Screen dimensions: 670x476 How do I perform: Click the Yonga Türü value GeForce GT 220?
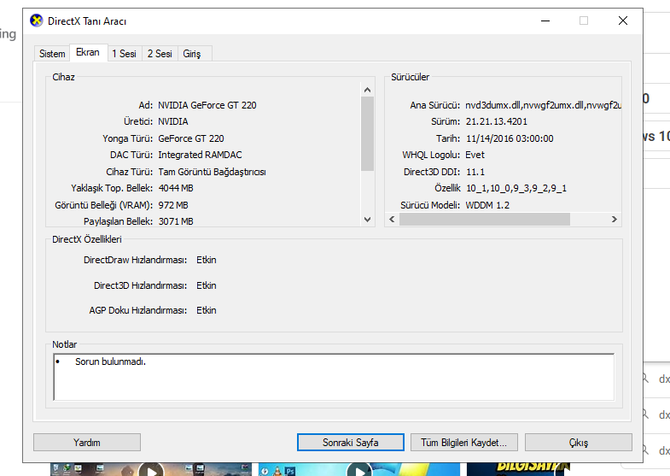[x=191, y=138]
